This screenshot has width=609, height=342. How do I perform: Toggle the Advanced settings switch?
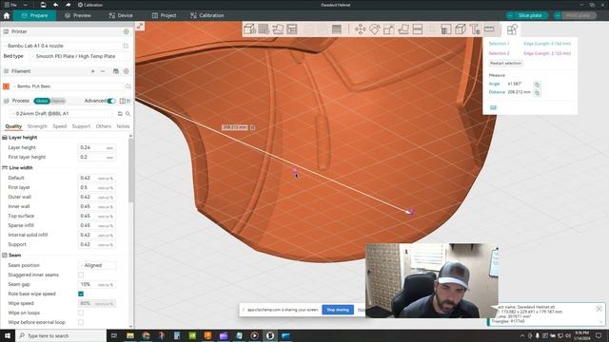click(x=111, y=101)
